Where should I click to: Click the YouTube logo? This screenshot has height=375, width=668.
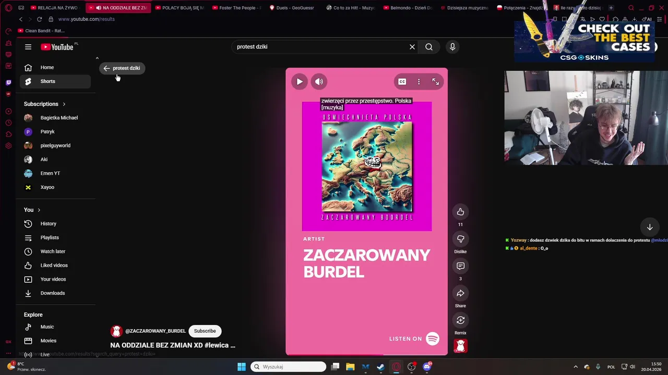57,47
